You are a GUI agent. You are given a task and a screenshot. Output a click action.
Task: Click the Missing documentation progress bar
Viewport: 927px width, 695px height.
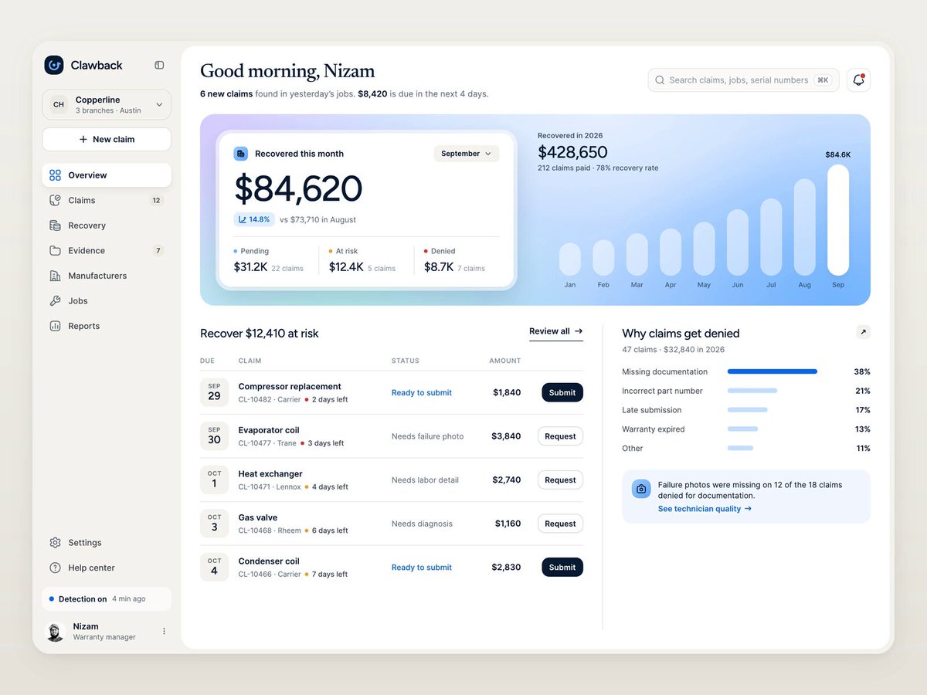772,371
